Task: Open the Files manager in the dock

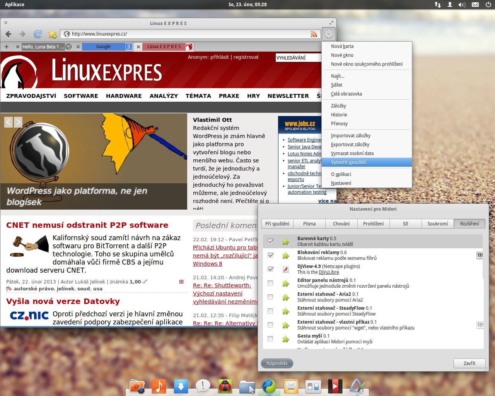Action: pos(247,386)
